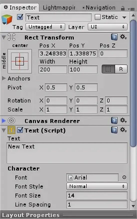Enable the Static checkbox
Screen dimensions: 137x219
tap(97, 17)
